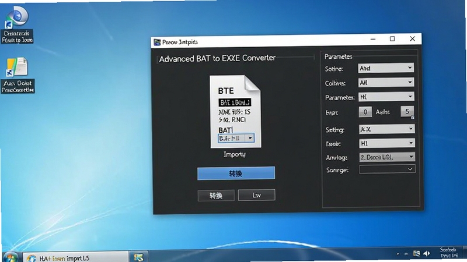Image resolution: width=467 pixels, height=262 pixels.
Task: Open the Parametes dropdown showing H(
Action: [x=386, y=97]
